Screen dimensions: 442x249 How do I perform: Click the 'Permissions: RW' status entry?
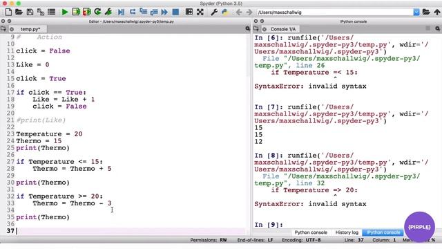[x=209, y=240]
